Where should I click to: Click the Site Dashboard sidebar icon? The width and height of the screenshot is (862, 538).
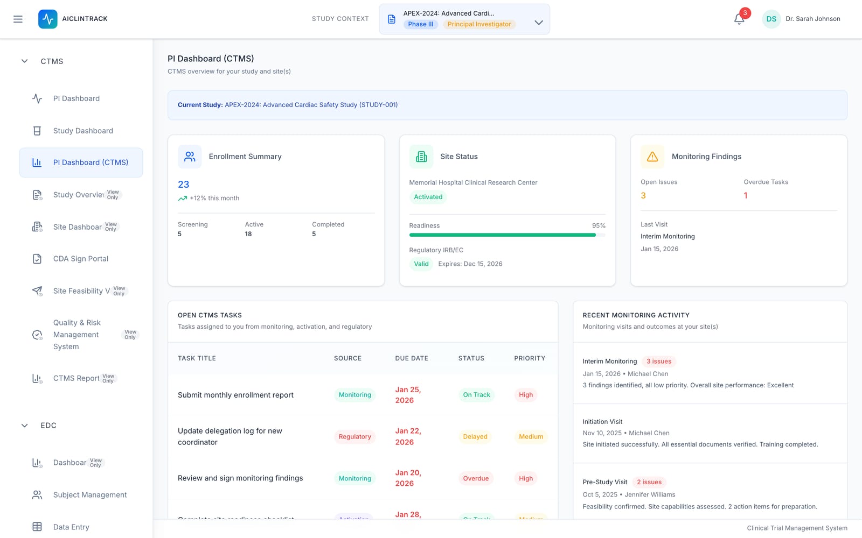(x=37, y=227)
